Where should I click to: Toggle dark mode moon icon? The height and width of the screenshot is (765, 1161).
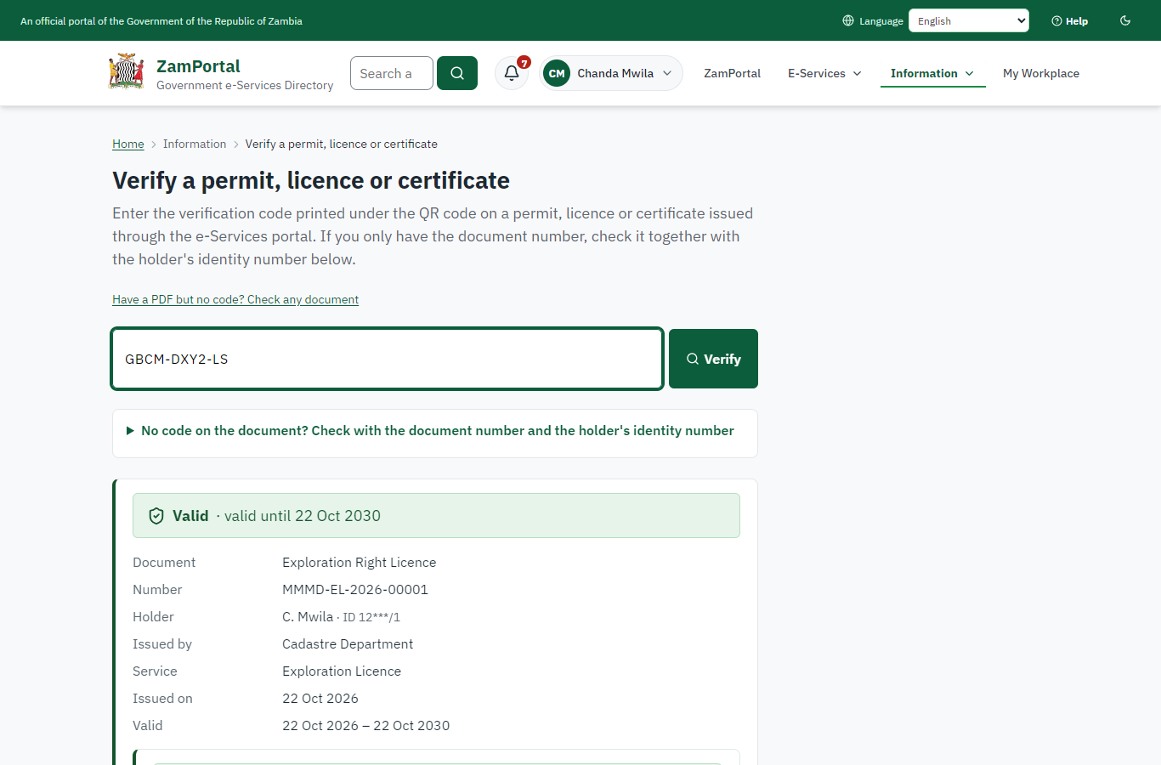pyautogui.click(x=1125, y=20)
